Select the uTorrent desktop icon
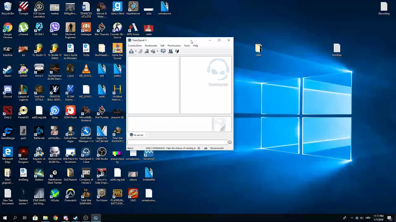Viewport: 396px width, 222px height. [x=23, y=29]
